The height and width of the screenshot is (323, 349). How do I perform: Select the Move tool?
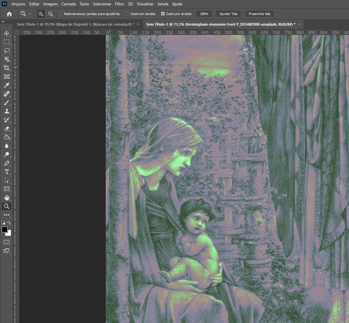click(x=7, y=33)
